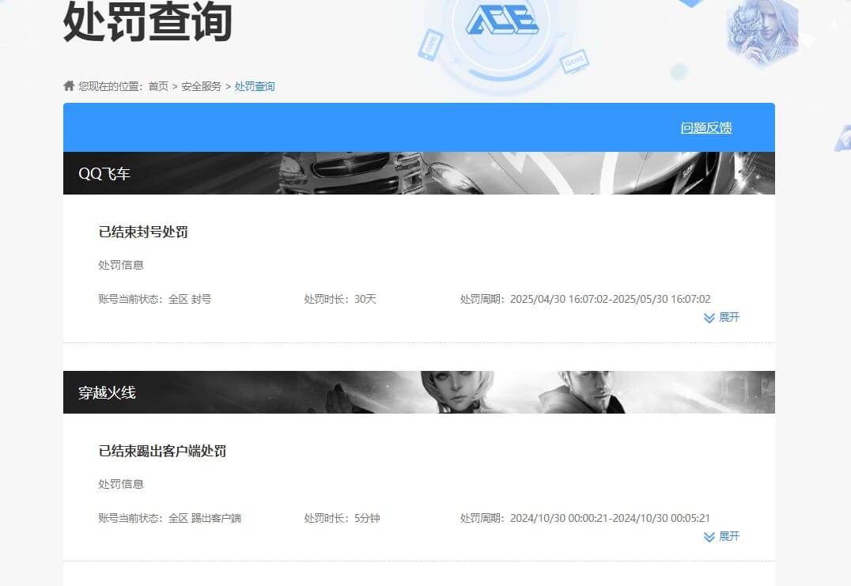
Task: Select the 已结束踢出客户端处罚 heading
Action: [162, 452]
